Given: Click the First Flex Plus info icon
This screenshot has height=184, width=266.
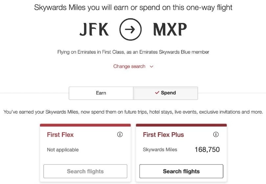Looking at the screenshot, I should pos(216,135).
